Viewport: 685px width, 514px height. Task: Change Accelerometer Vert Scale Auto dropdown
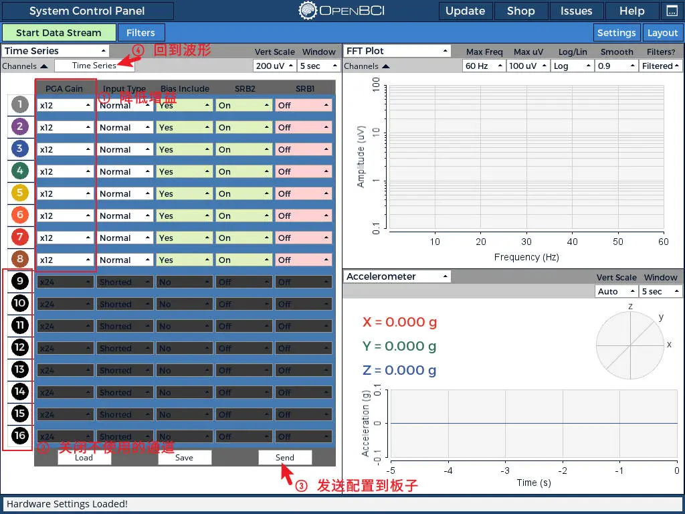point(616,292)
